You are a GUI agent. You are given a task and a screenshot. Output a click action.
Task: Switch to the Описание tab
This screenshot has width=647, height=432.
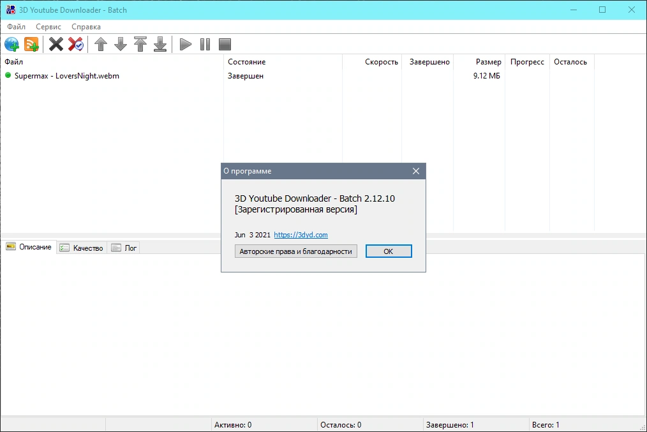(29, 247)
